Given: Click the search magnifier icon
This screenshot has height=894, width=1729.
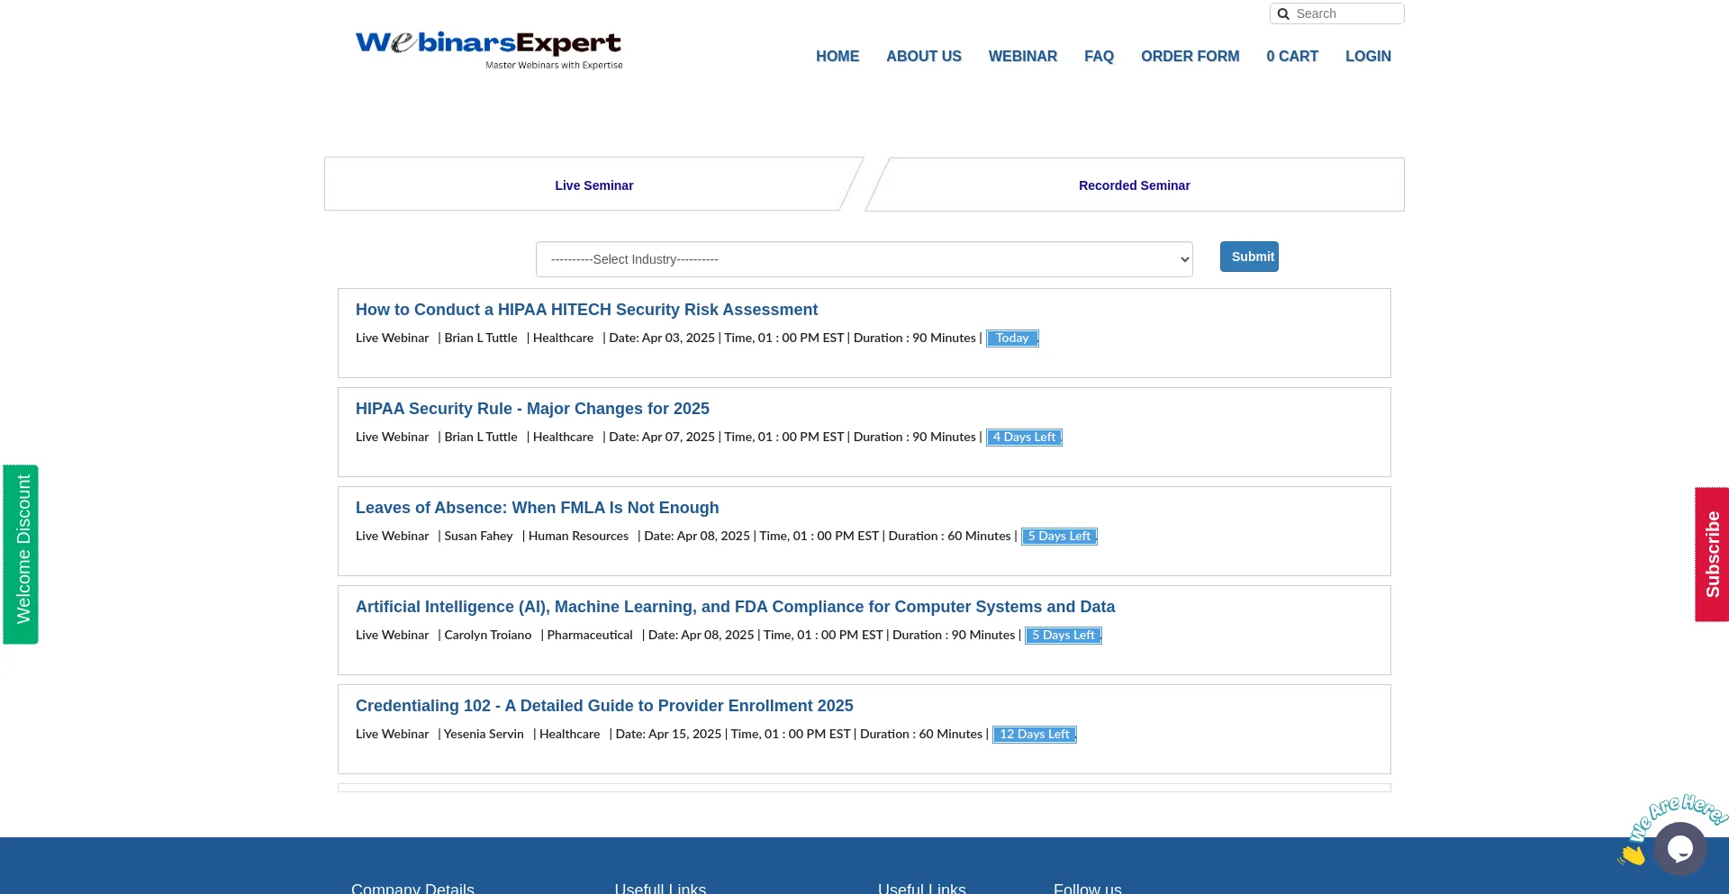Looking at the screenshot, I should 1283,14.
